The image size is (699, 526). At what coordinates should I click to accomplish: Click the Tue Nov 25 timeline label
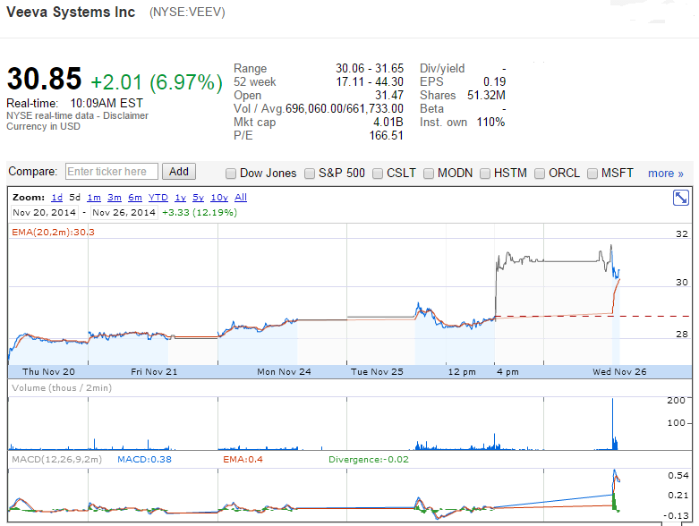pyautogui.click(x=377, y=371)
